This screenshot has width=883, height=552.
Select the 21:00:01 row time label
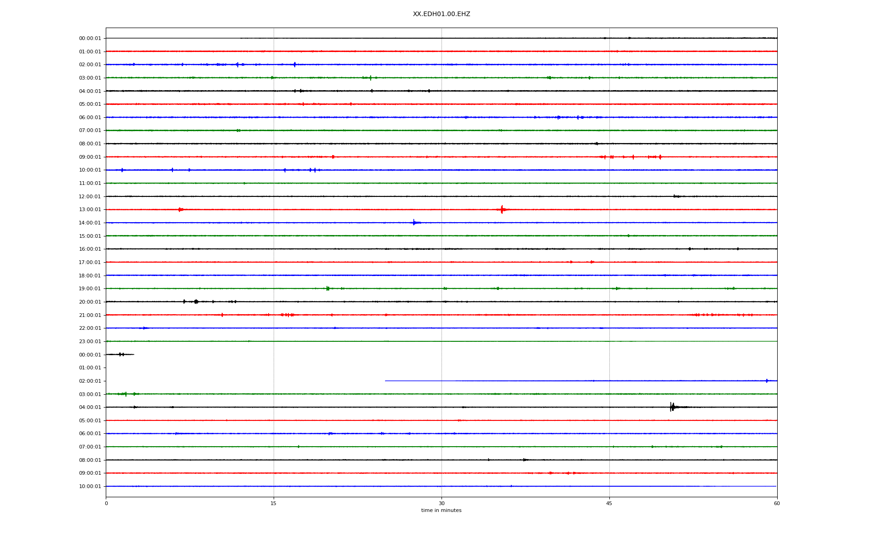point(90,316)
